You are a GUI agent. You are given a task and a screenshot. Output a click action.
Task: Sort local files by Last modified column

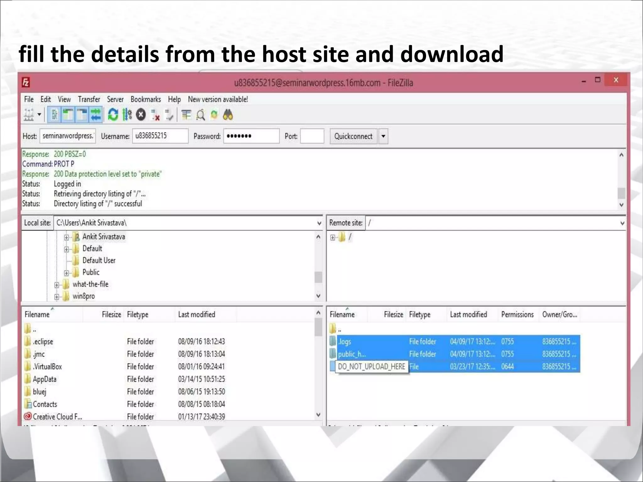click(205, 314)
